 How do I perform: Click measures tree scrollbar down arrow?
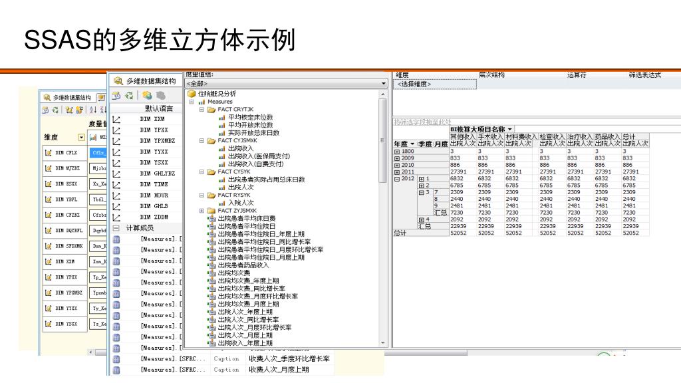tap(382, 343)
